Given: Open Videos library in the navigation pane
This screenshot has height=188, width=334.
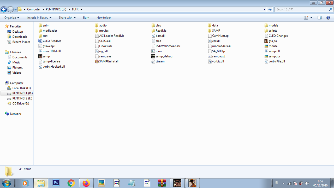Looking at the screenshot, I should 17,73.
